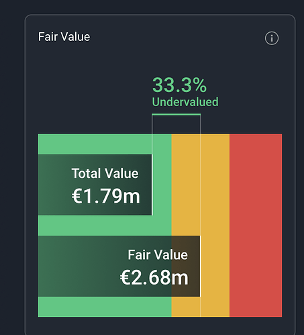The height and width of the screenshot is (335, 304).
Task: Click green strip below Fair Value bar
Action: [x=105, y=307]
